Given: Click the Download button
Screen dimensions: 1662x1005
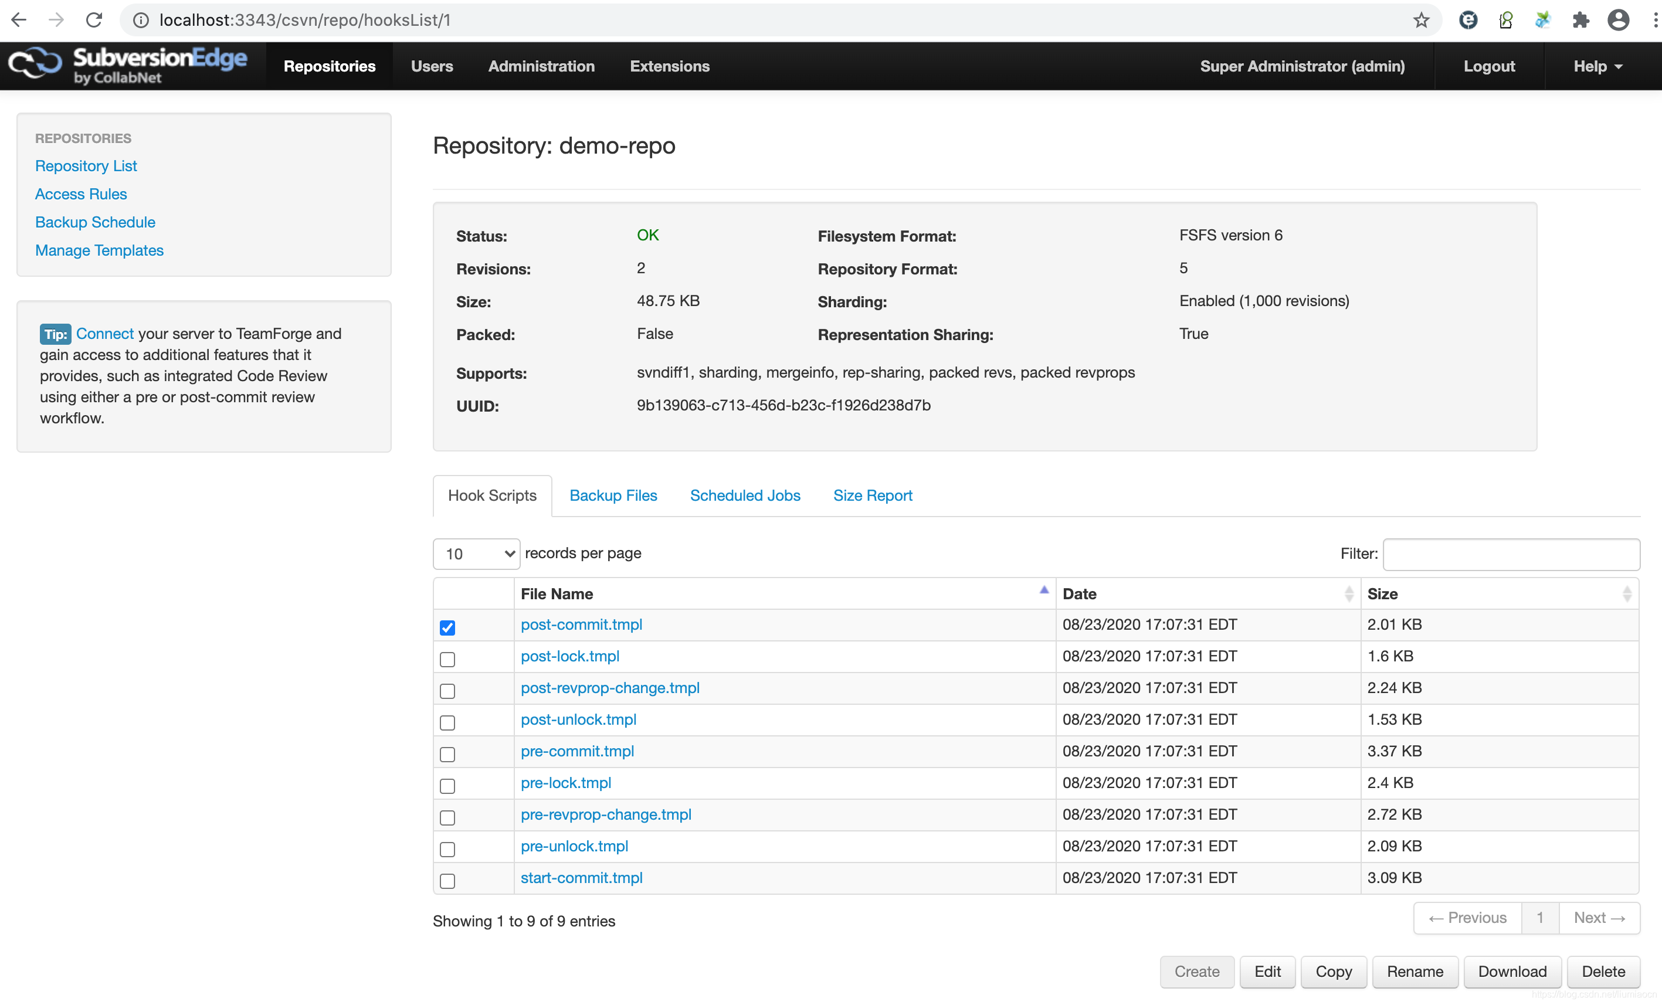Looking at the screenshot, I should (x=1512, y=971).
